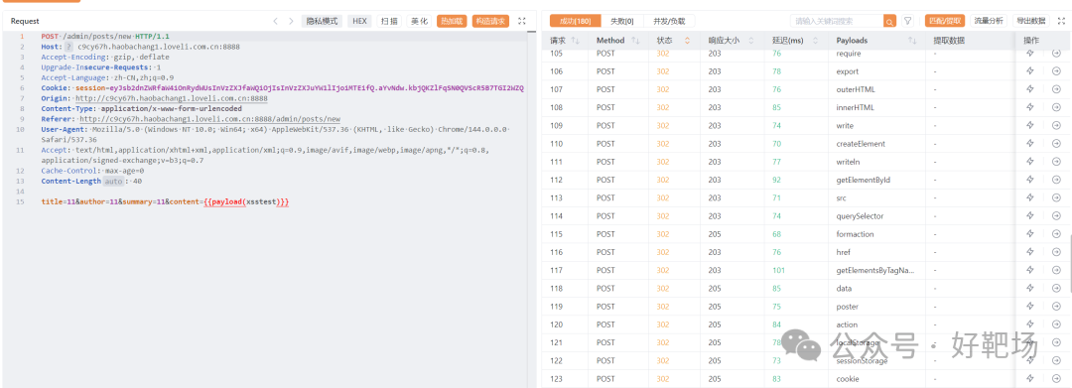This screenshot has width=1072, height=388.
Task: Click the arrow-circle icon in row 115
Action: pos(1056,234)
